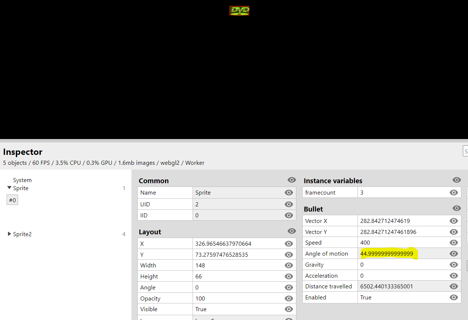Click the Bullet section title
This screenshot has height=320, width=468.
pyautogui.click(x=313, y=209)
